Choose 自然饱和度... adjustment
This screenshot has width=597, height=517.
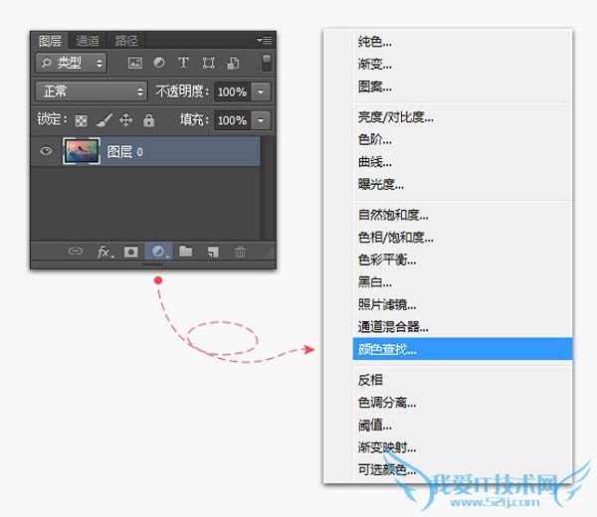click(463, 215)
